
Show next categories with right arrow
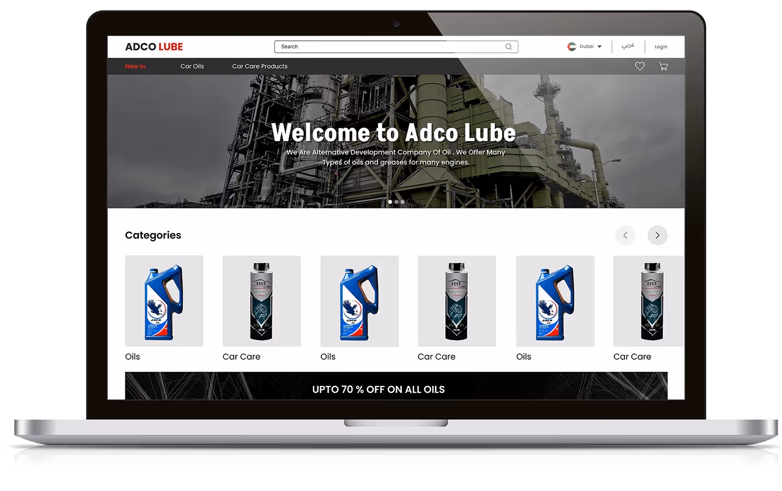[657, 235]
